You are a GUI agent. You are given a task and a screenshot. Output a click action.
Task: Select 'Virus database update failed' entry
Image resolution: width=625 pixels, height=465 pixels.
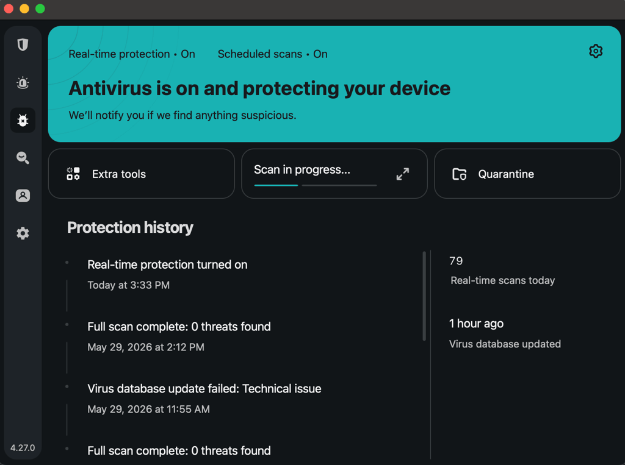click(x=204, y=389)
